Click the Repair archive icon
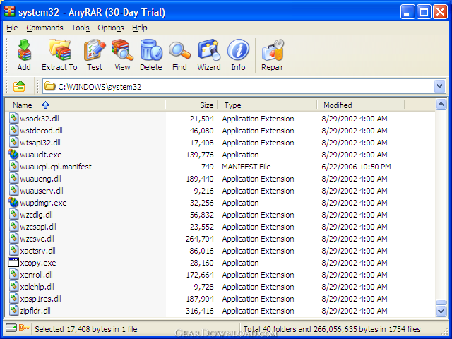The height and width of the screenshot is (339, 452). (x=272, y=55)
